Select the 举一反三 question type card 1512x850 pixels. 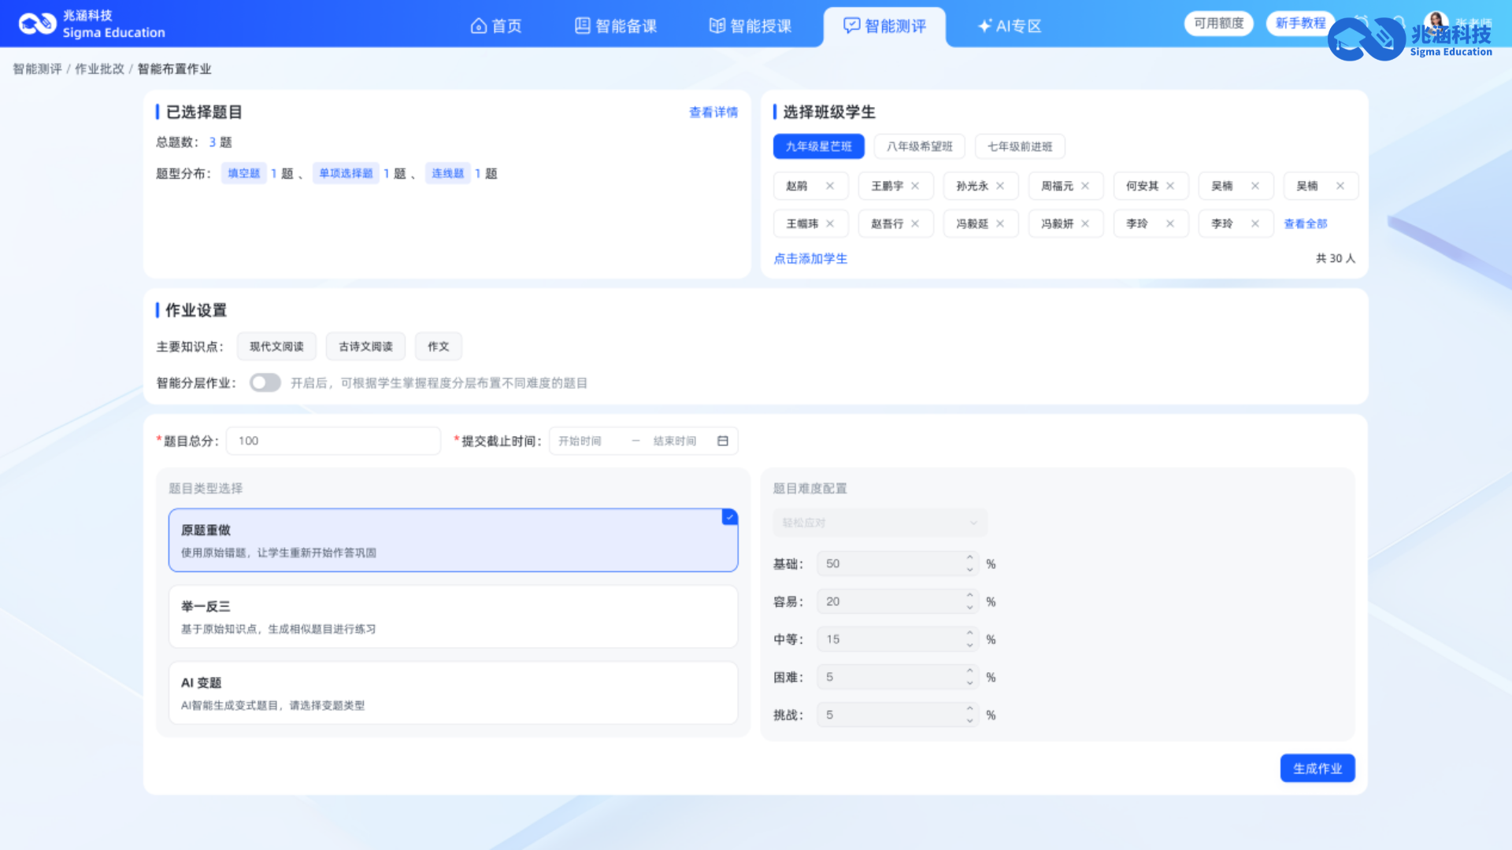point(453,616)
